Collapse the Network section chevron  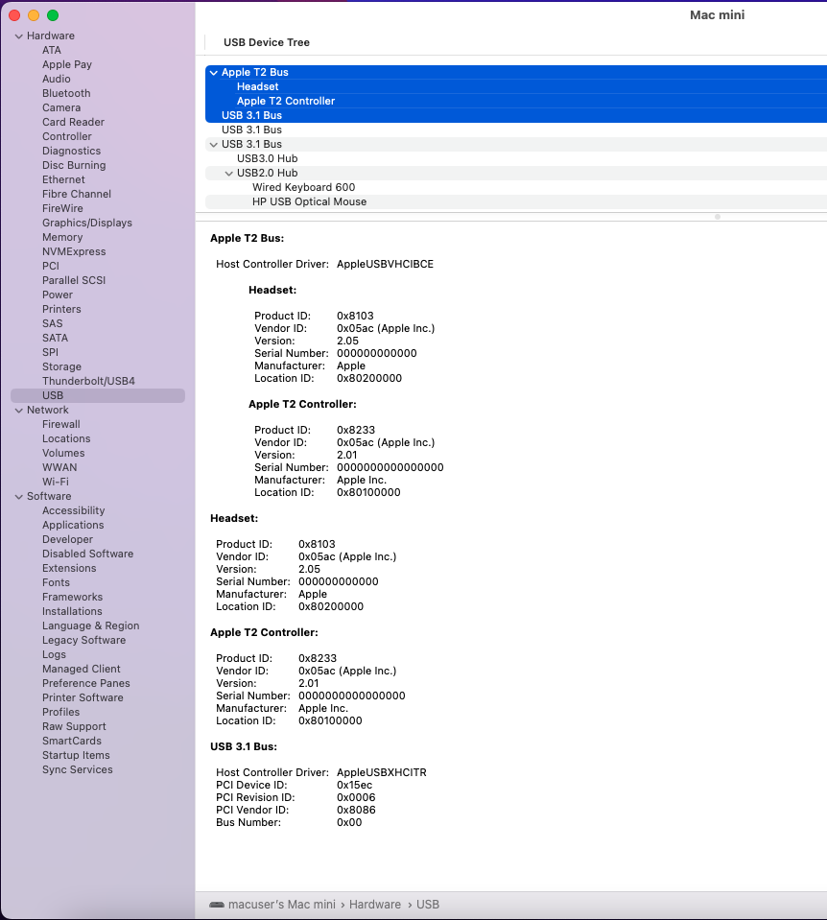tap(19, 411)
